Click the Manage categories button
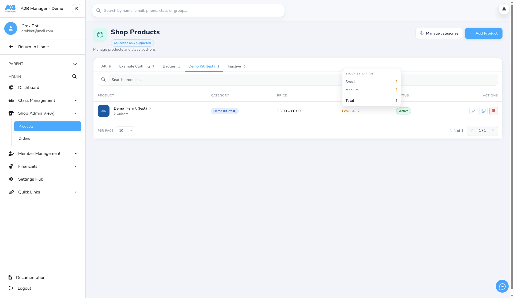Screen dimensions: 514x298 click(439, 33)
